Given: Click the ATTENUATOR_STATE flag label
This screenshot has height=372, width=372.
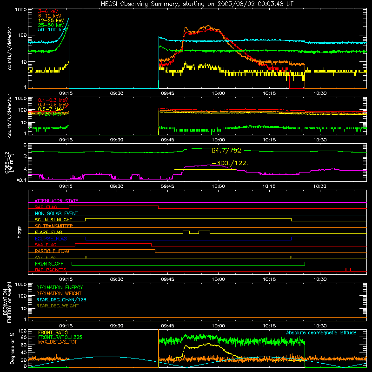Looking at the screenshot, I should click(56, 201).
